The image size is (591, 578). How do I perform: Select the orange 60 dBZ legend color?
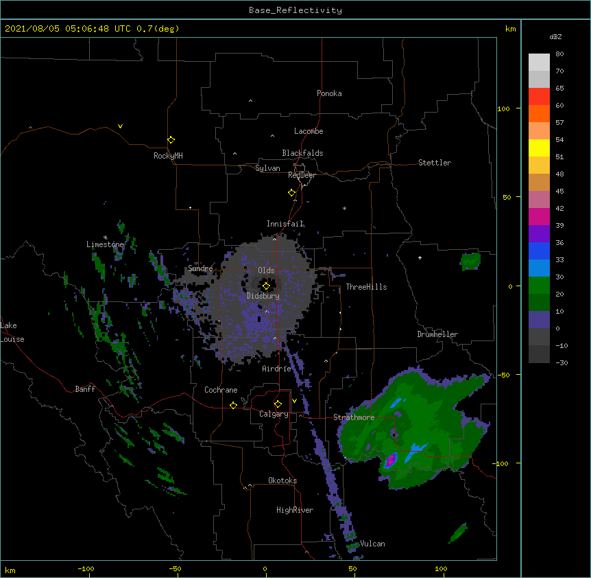coord(539,113)
